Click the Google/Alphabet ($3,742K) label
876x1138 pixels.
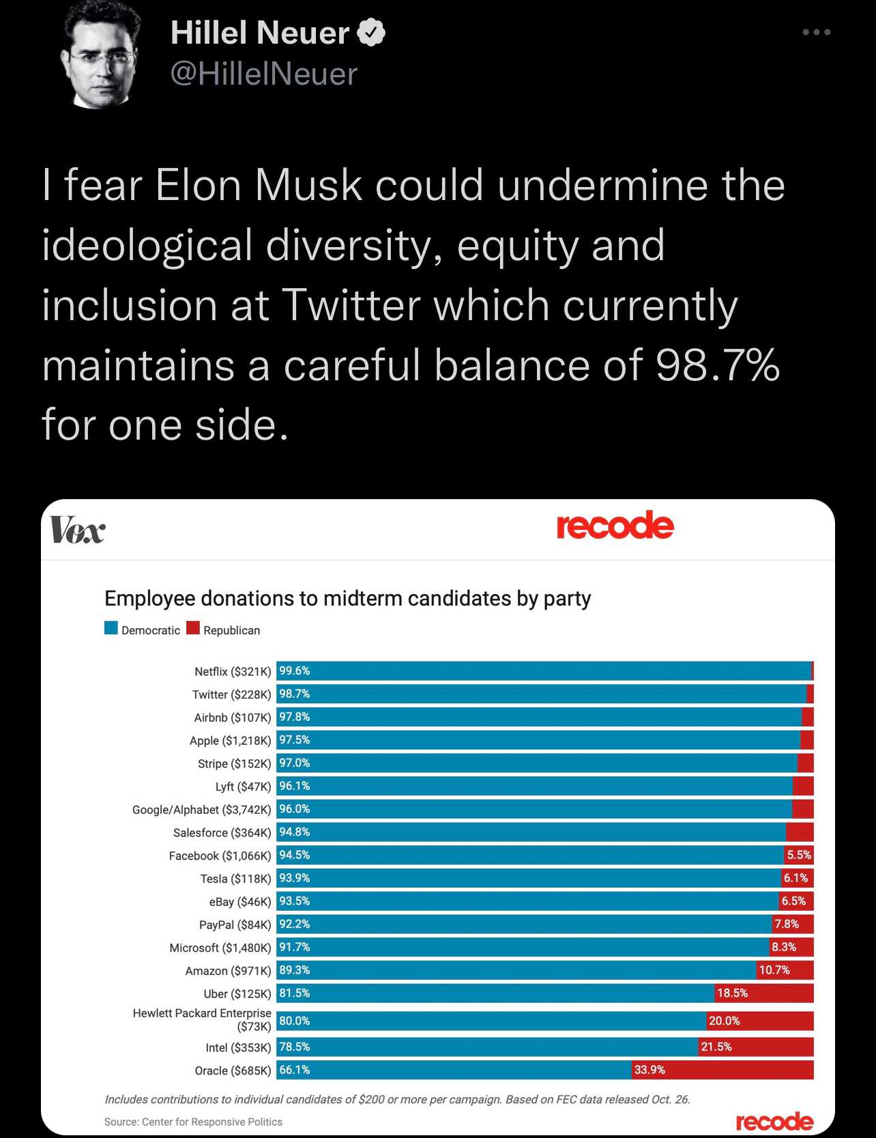click(201, 810)
